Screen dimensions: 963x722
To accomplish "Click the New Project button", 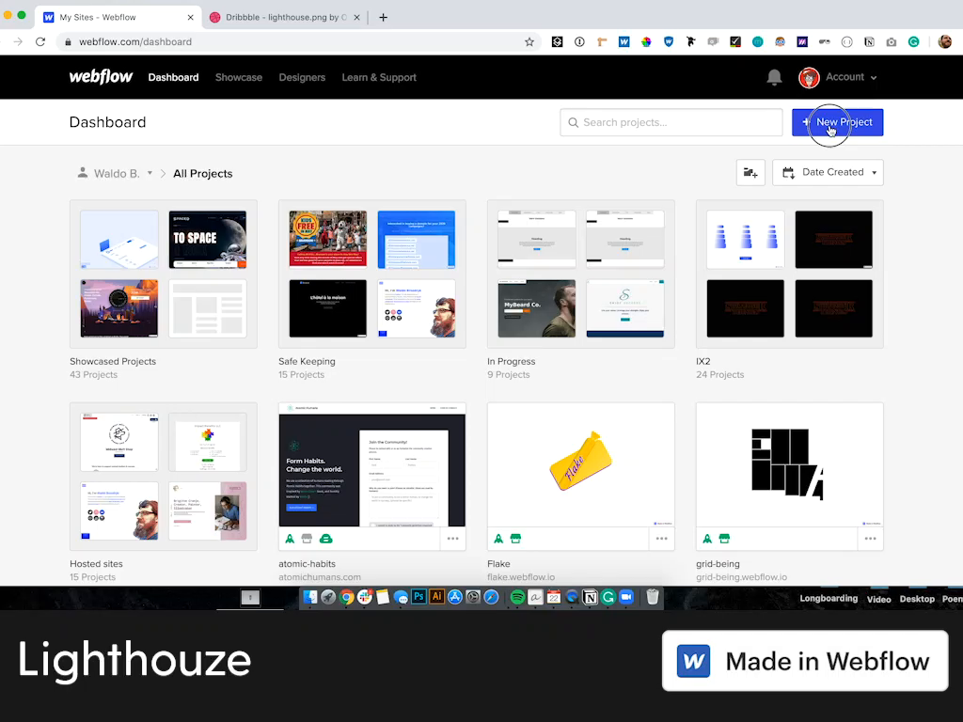I will coord(838,122).
